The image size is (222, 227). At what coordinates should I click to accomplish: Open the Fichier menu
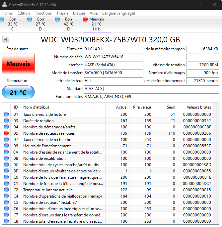point(7,13)
